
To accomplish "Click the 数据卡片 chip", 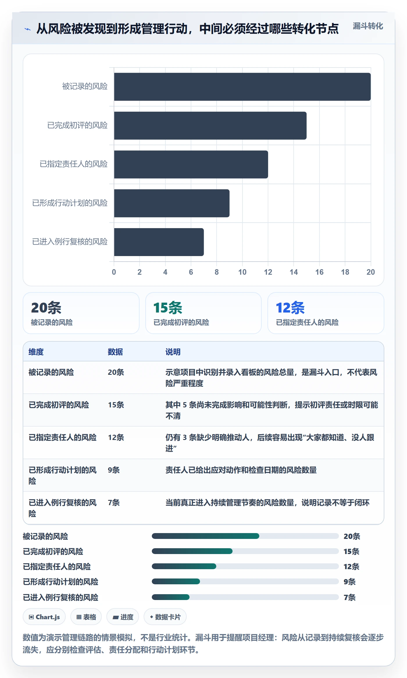I will click(165, 617).
